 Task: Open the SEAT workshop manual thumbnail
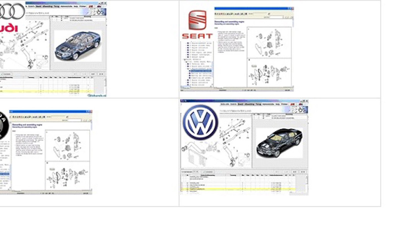pos(237,49)
